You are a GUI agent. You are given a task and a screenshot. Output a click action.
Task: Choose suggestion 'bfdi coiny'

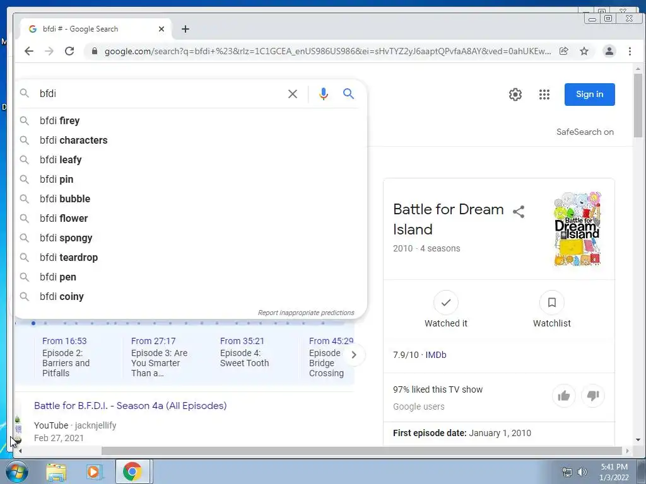191,297
